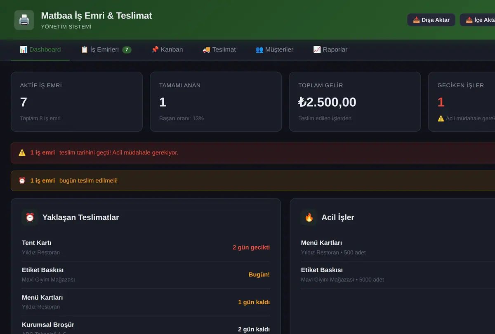Click the Toplam Gelir ₺2.500,00 value

327,102
